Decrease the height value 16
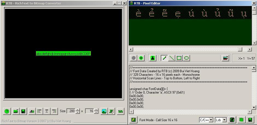The width and height of the screenshot is (257, 125). pyautogui.click(x=96, y=112)
